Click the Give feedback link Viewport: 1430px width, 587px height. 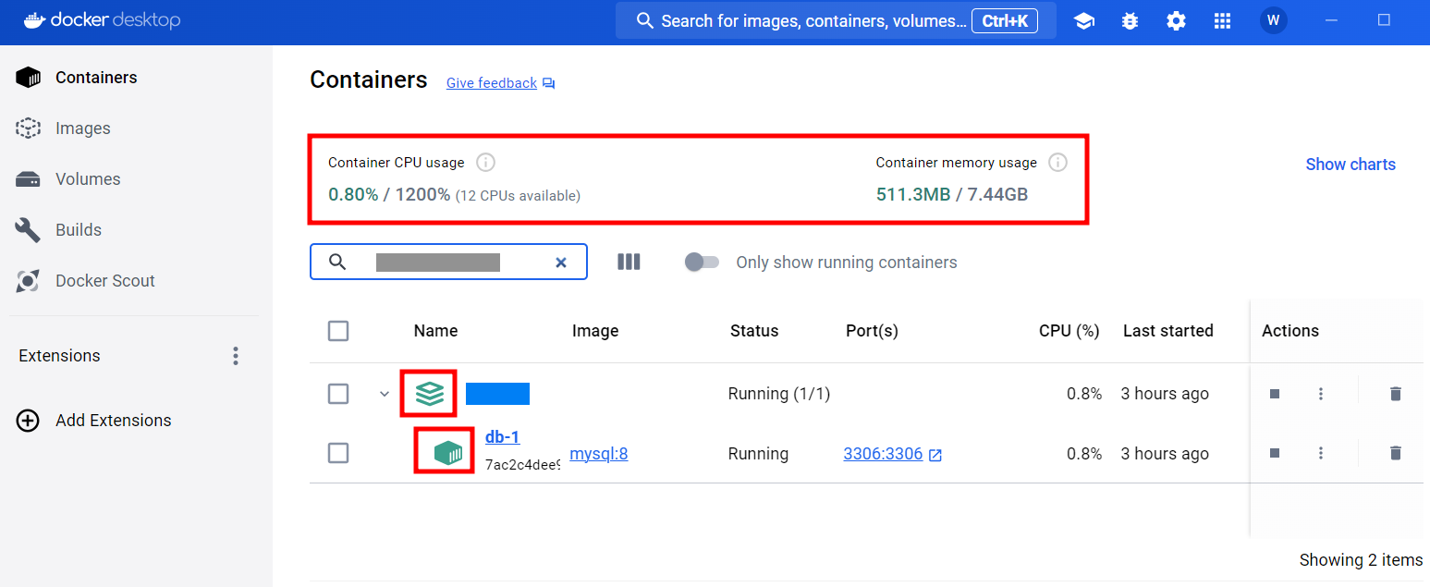point(492,83)
